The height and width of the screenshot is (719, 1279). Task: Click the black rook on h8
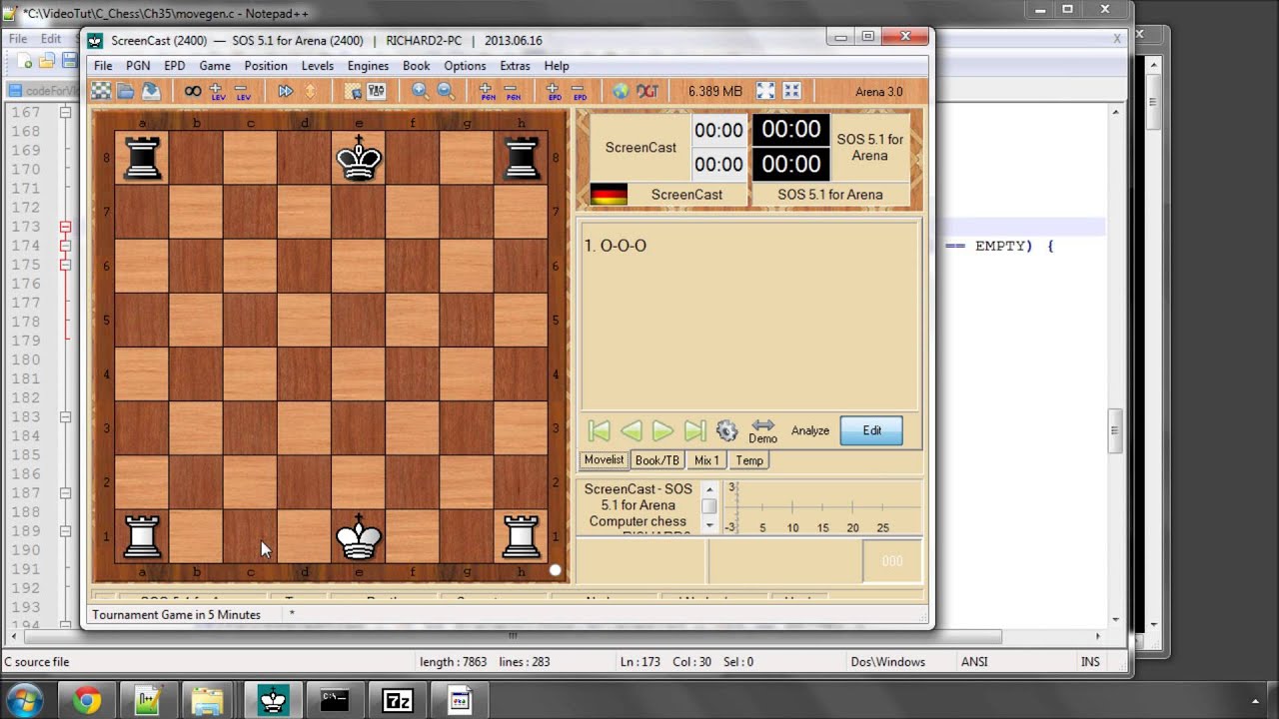(x=521, y=159)
